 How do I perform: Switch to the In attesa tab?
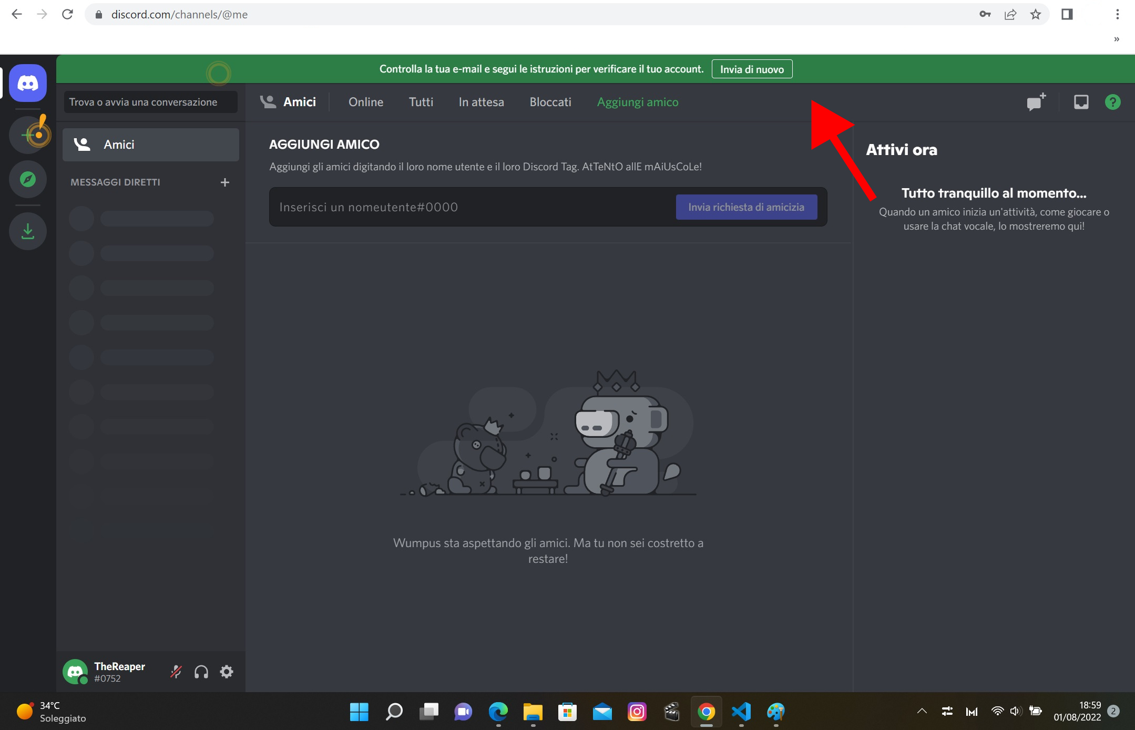tap(481, 102)
